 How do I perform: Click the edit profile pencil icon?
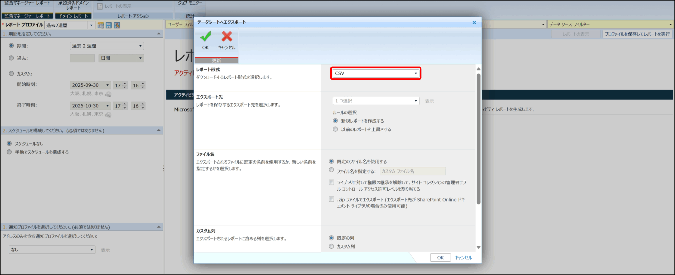click(117, 25)
